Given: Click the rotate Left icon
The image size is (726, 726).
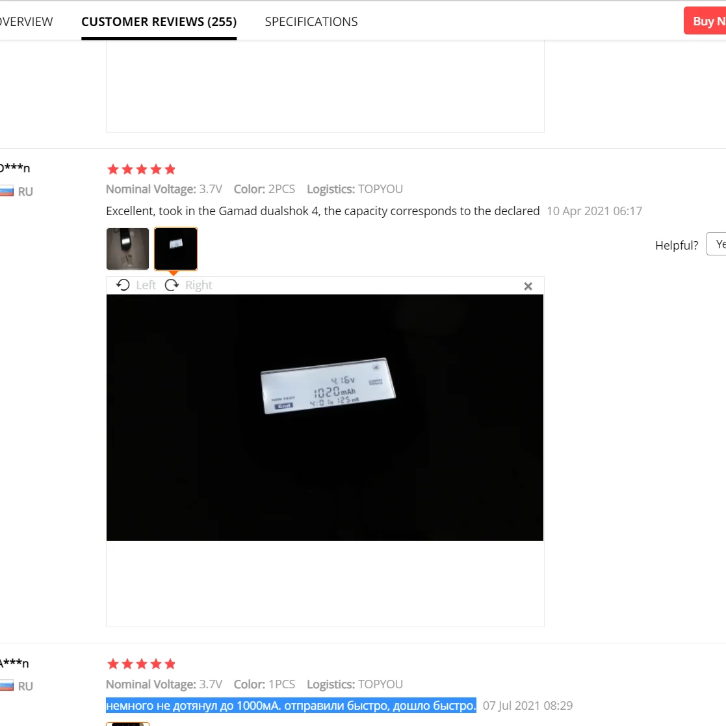Looking at the screenshot, I should (x=123, y=285).
